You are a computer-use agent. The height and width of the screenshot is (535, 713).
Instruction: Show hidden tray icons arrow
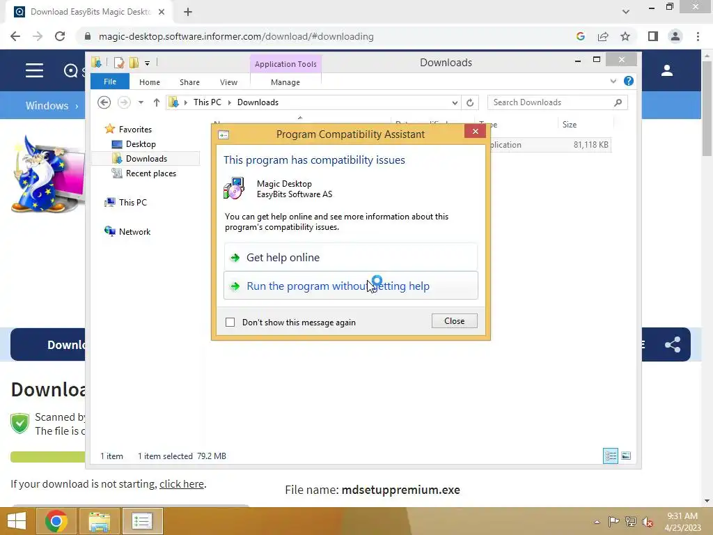(597, 522)
